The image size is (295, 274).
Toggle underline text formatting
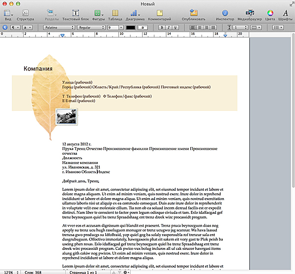click(x=174, y=28)
